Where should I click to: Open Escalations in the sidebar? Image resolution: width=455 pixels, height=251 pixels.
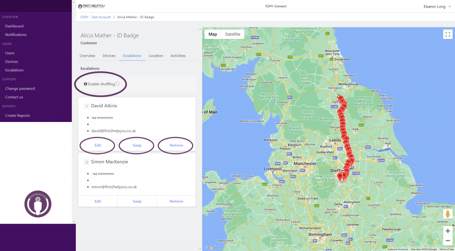pyautogui.click(x=14, y=70)
